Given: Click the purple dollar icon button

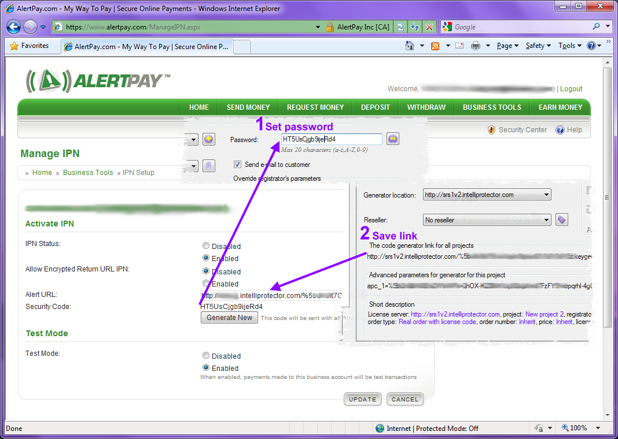Looking at the screenshot, I should pos(209,166).
